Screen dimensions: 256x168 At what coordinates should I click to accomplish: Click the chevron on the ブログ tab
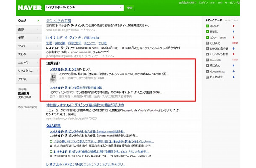pos(38,46)
